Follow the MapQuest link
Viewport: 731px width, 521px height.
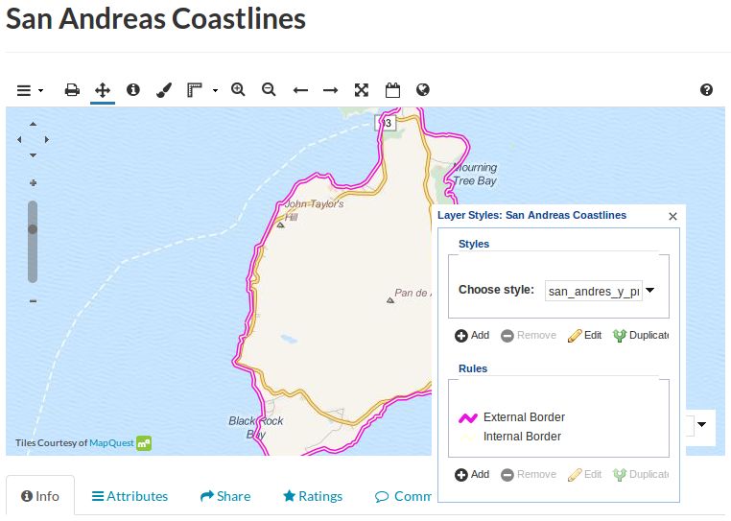pyautogui.click(x=111, y=442)
